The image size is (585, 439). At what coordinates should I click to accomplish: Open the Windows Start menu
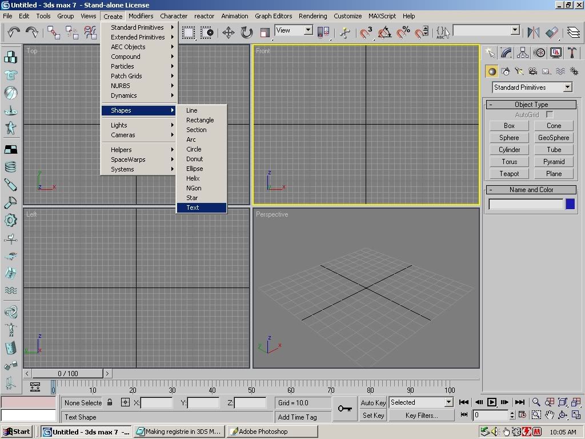click(17, 432)
